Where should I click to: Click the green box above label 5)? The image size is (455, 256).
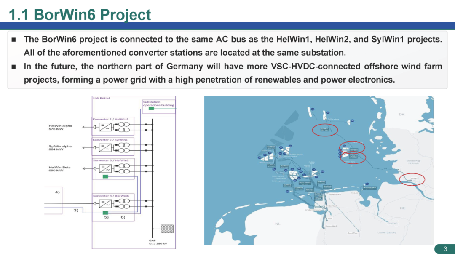tap(105, 213)
